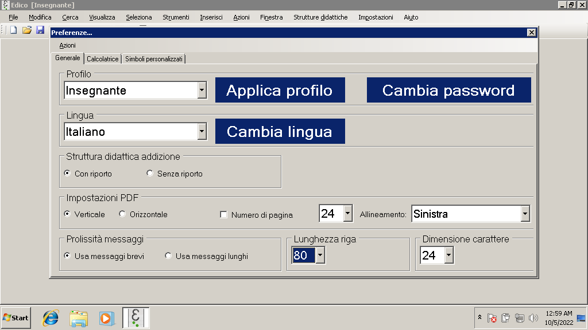Image resolution: width=588 pixels, height=330 pixels.
Task: Click the Action Center flag tray icon
Action: [x=492, y=318]
